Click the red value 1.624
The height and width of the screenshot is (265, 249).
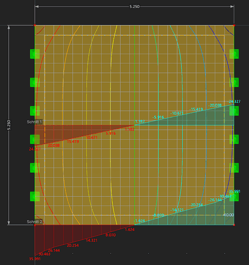130,229
